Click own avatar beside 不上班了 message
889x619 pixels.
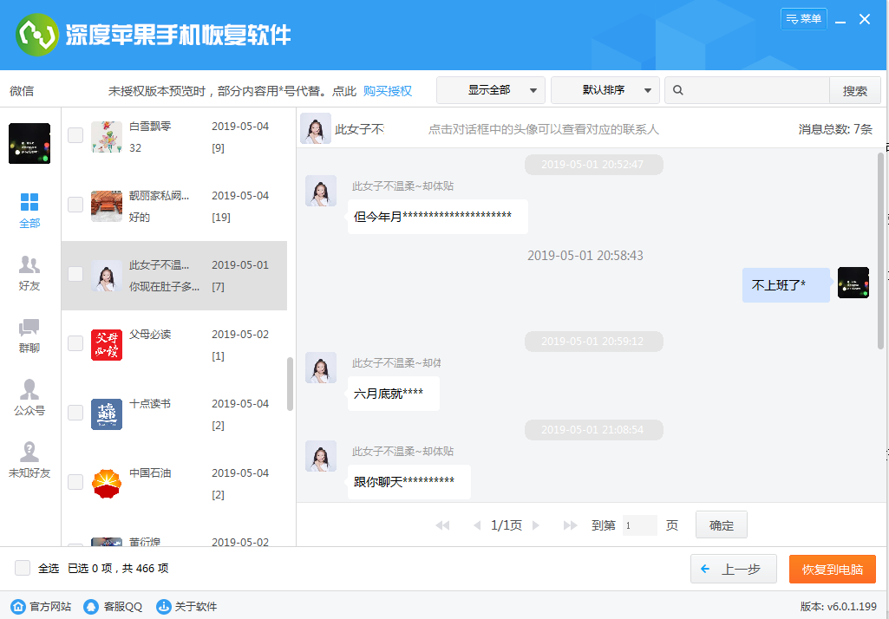(853, 283)
